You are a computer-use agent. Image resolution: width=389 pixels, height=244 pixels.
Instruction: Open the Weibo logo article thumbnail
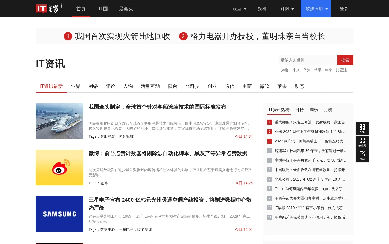pos(60,167)
